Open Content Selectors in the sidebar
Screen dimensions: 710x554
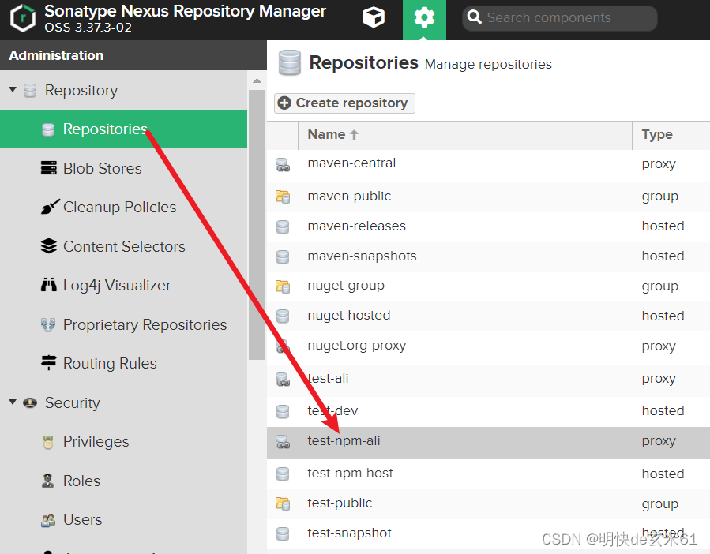[x=124, y=246]
